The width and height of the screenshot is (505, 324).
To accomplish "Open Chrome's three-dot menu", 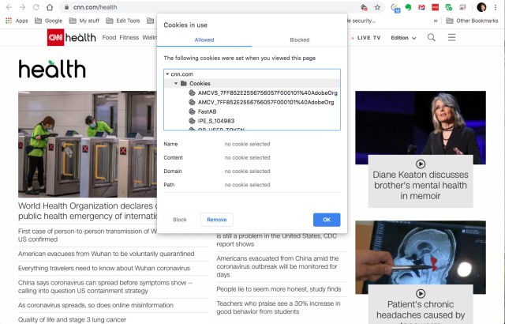I will 496,7.
